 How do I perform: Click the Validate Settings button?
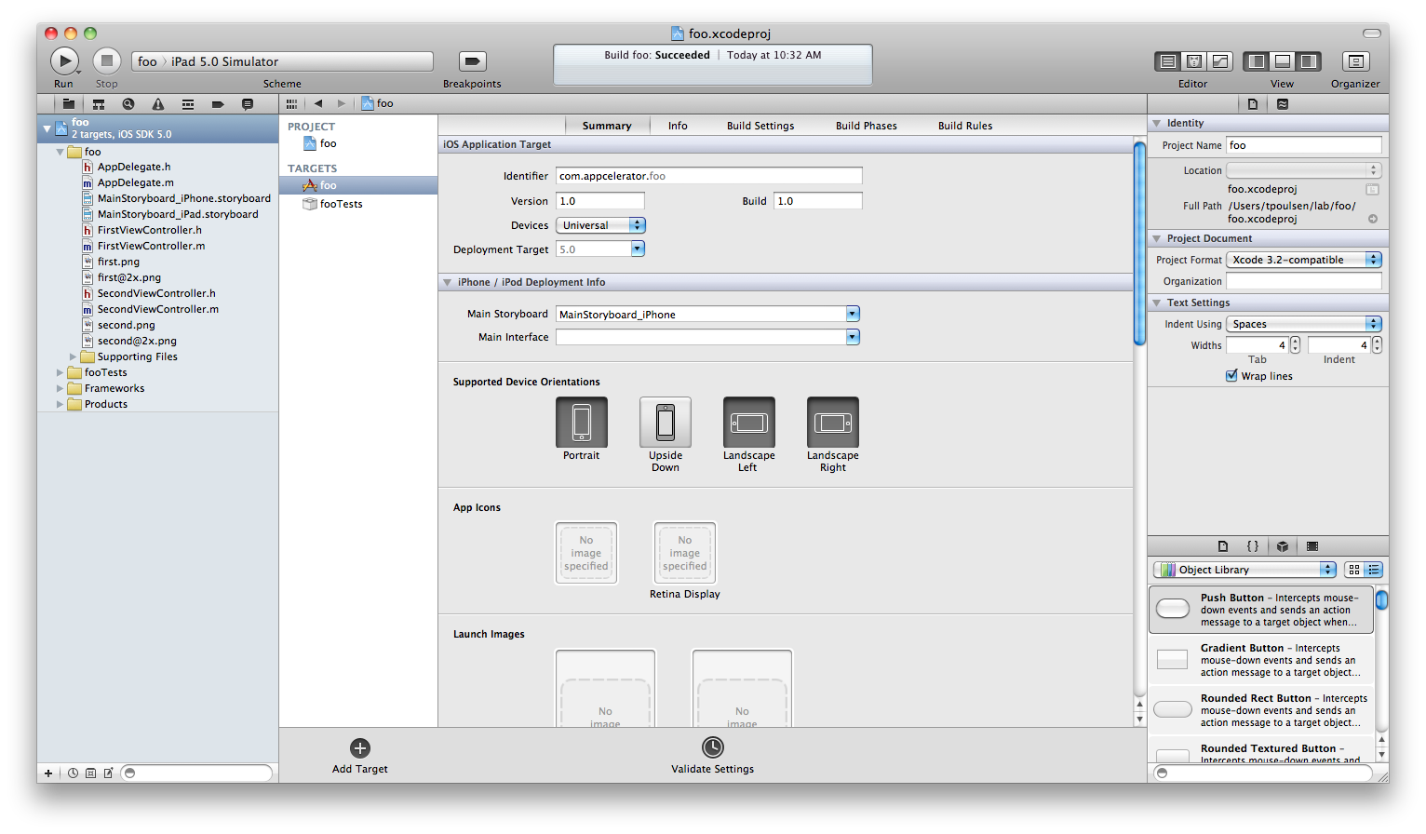[713, 756]
